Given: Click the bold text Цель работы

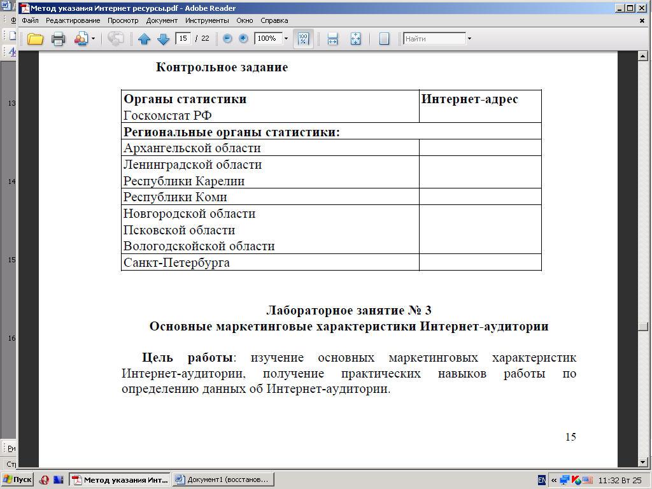Looking at the screenshot, I should 187,358.
